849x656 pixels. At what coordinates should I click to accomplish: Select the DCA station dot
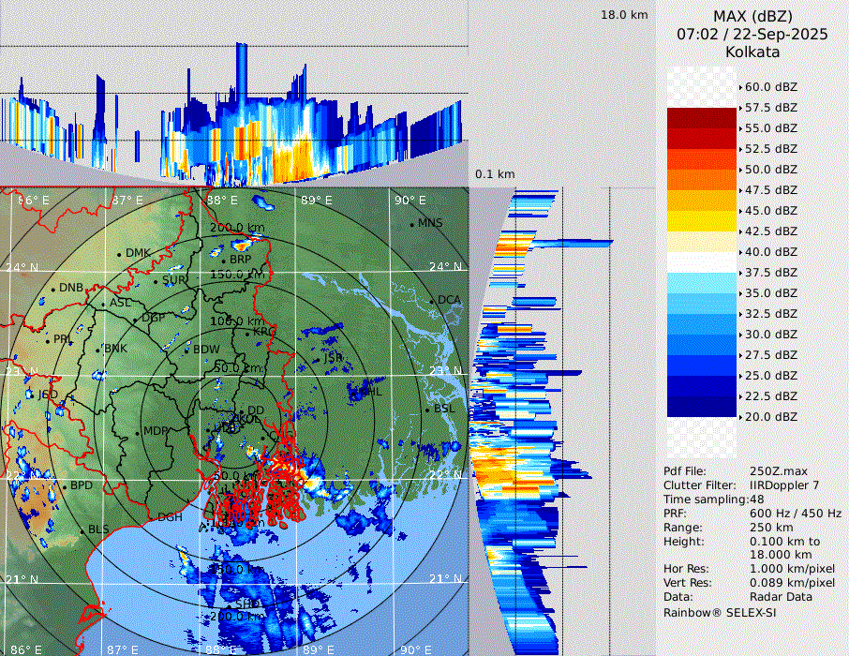(432, 301)
